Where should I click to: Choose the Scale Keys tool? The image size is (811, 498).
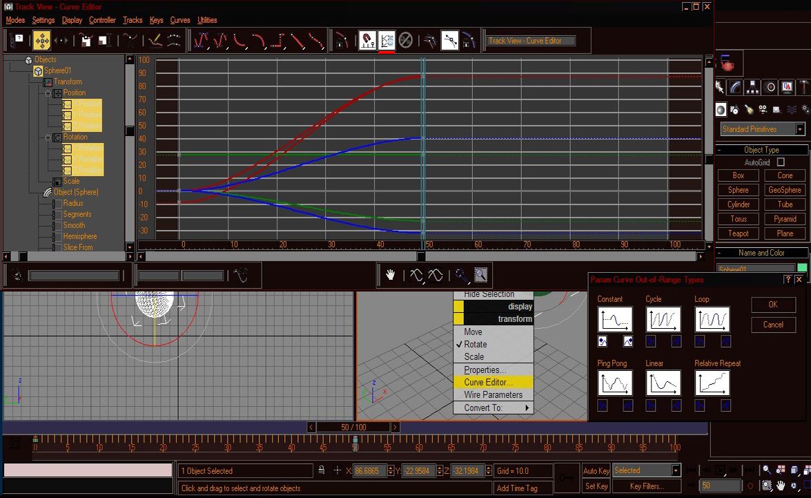pos(86,40)
